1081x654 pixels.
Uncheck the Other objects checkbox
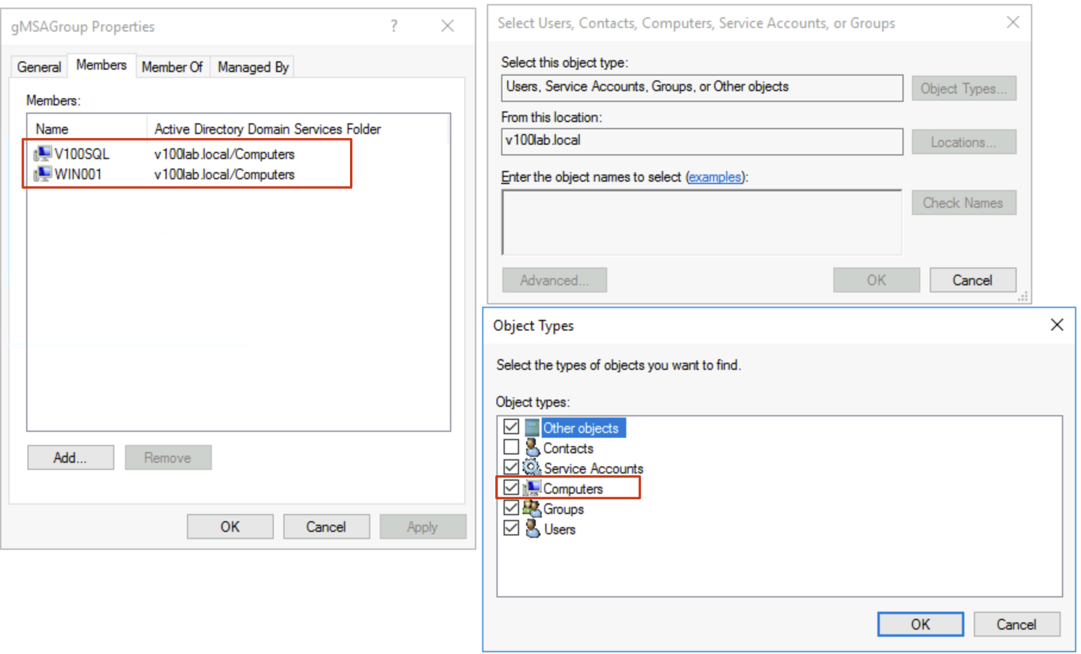point(511,427)
